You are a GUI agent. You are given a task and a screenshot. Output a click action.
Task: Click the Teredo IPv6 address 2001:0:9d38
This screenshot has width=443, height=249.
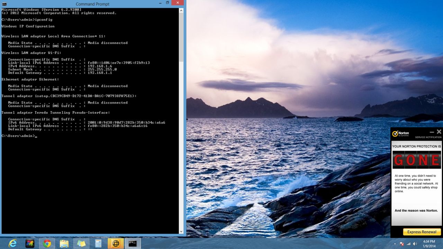click(126, 122)
